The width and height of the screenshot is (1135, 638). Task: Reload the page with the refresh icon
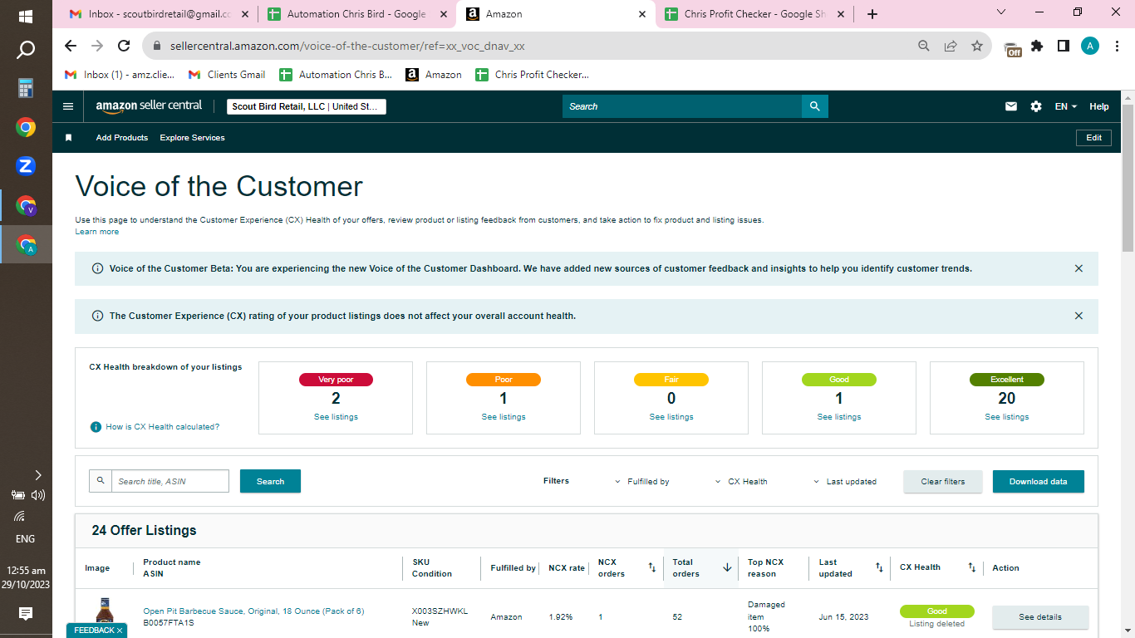pos(124,47)
